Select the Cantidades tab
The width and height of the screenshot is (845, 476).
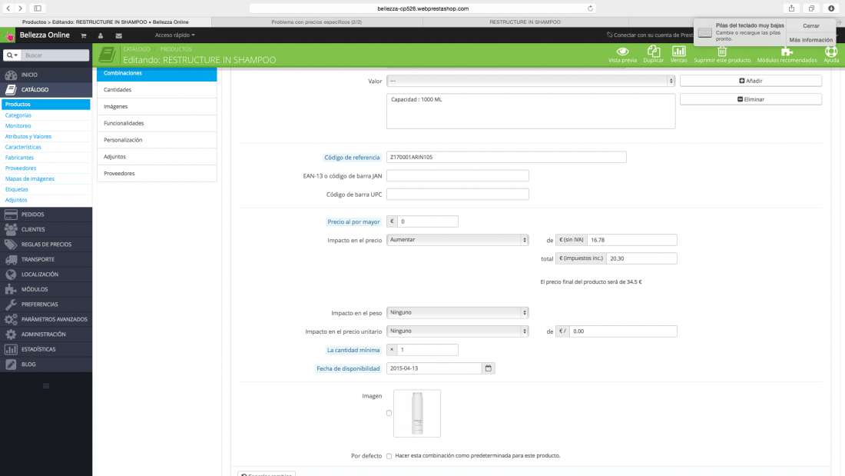pyautogui.click(x=157, y=90)
